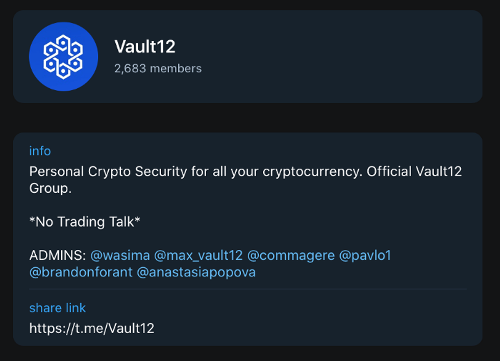500x361 pixels.
Task: Click the word 'Group.' ending the description
Action: point(50,189)
